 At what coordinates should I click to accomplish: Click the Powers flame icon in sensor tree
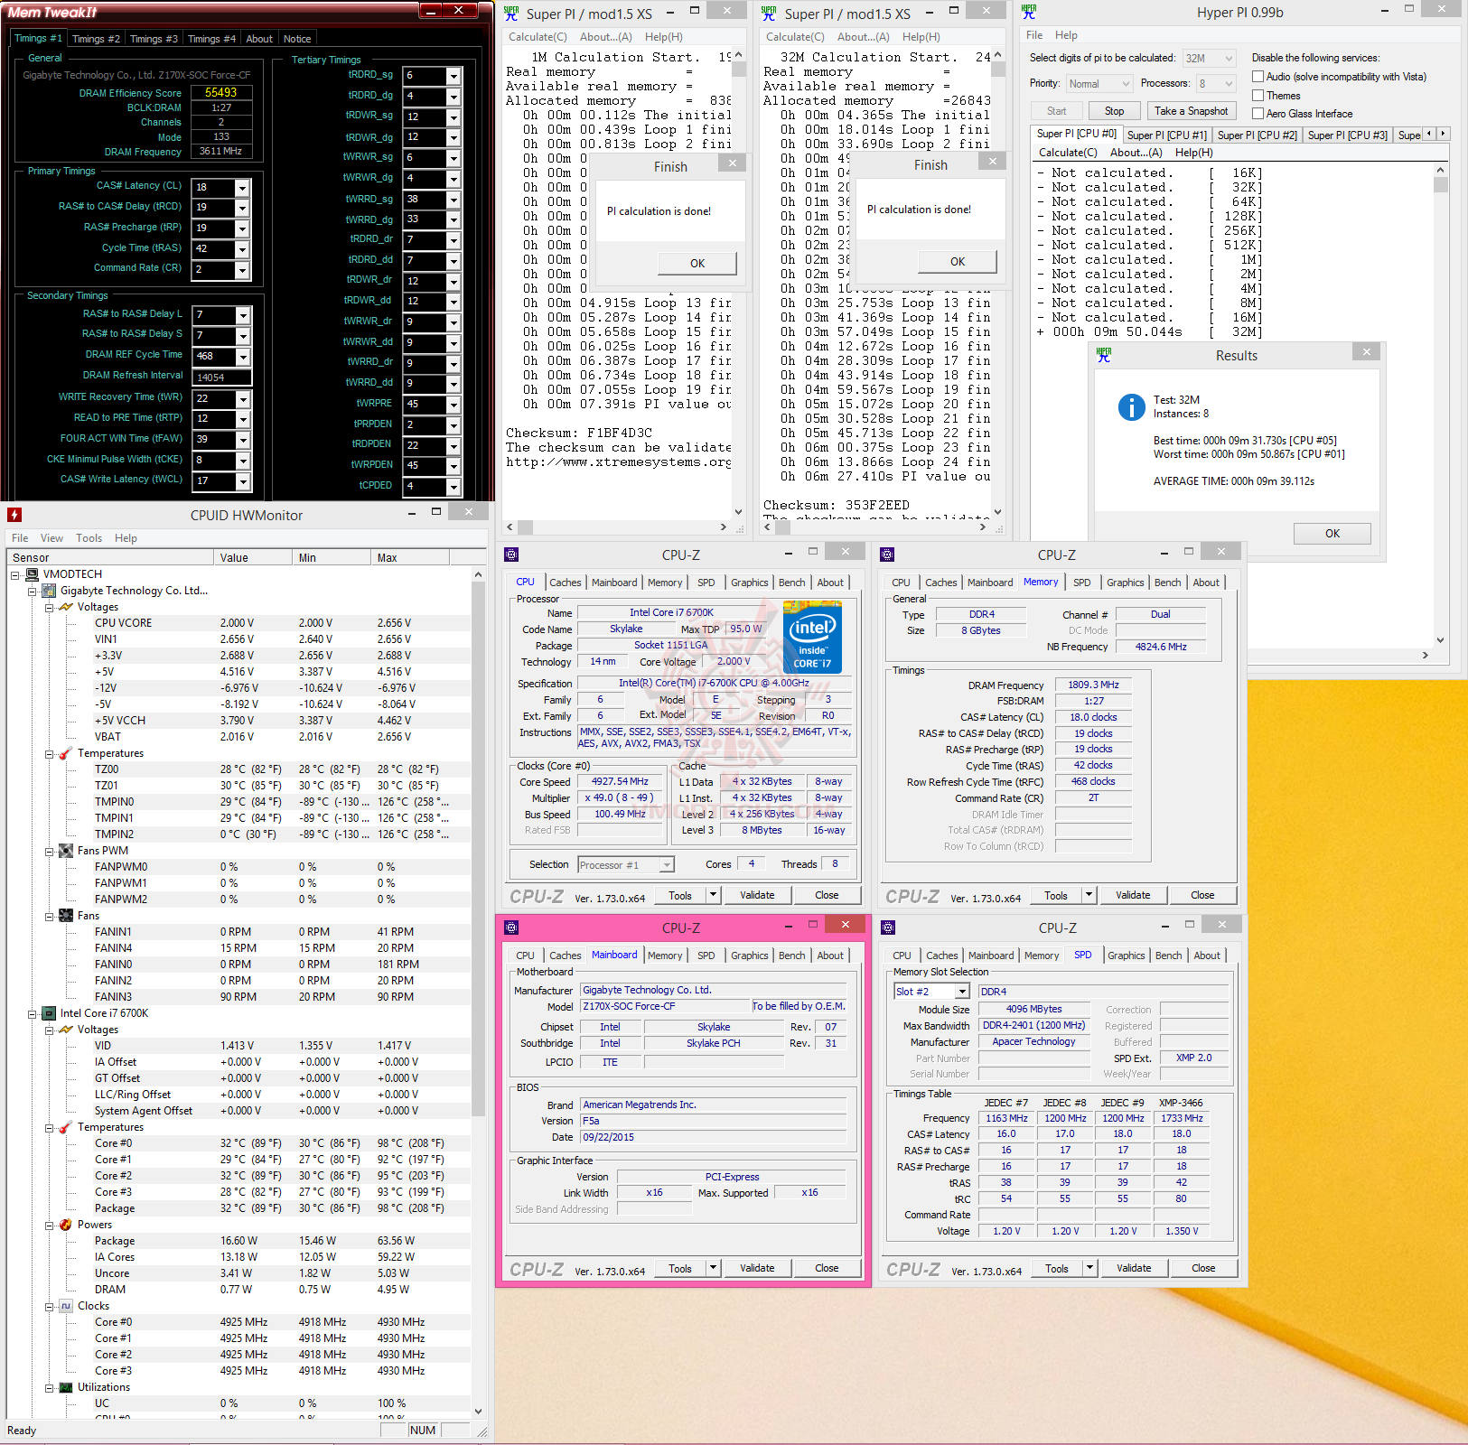tap(66, 1225)
